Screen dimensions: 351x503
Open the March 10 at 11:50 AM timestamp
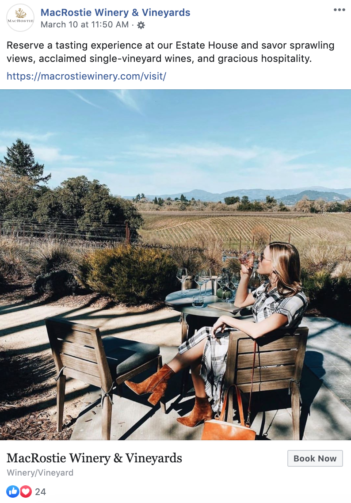coord(85,25)
